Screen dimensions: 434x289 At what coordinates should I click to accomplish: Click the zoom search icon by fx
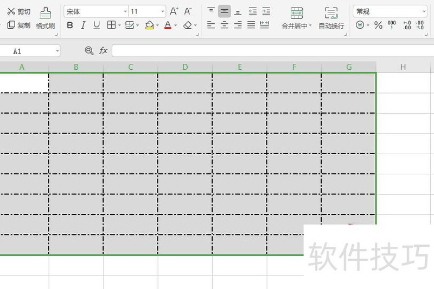pyautogui.click(x=89, y=51)
